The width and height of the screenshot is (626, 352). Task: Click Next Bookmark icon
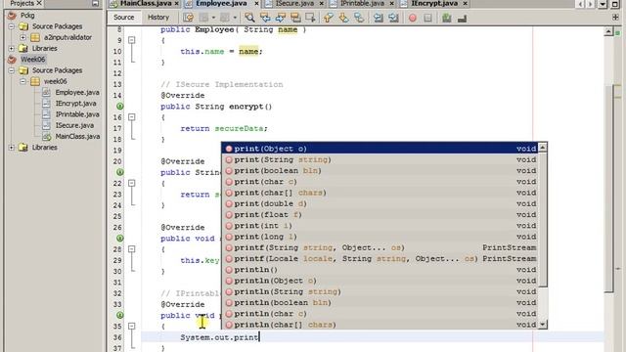coord(343,18)
